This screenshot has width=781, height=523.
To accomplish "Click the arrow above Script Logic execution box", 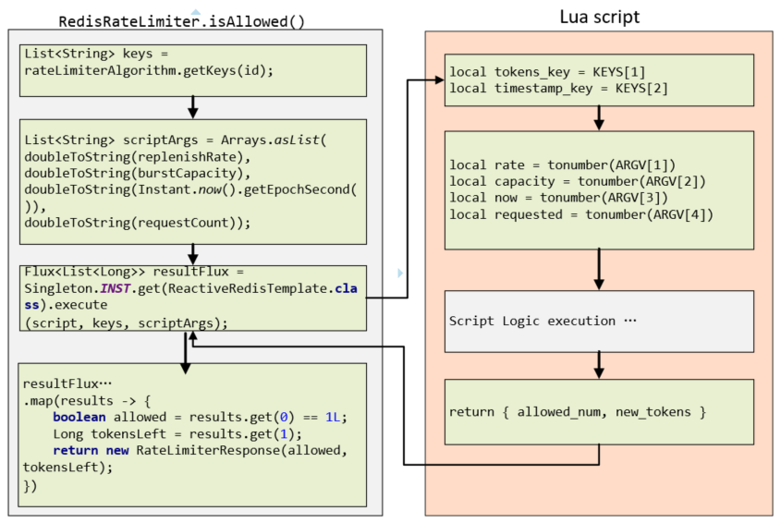I will coord(599,271).
